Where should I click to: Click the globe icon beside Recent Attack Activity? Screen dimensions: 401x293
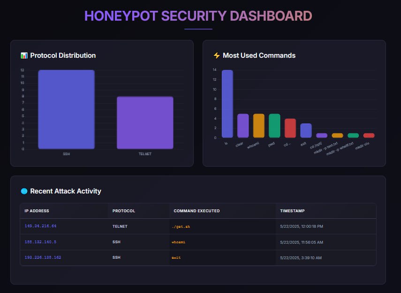(24, 191)
